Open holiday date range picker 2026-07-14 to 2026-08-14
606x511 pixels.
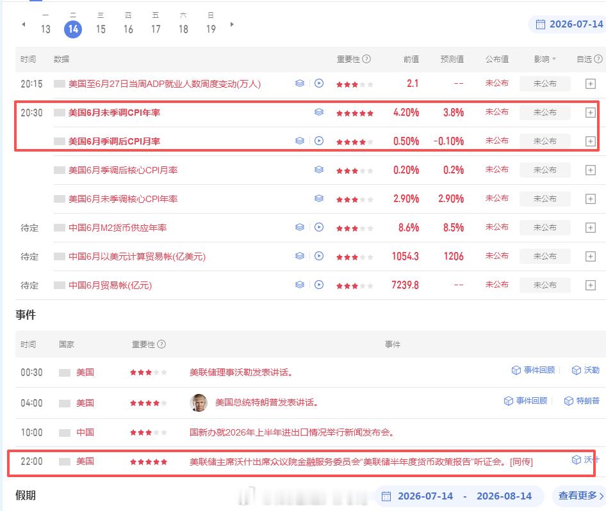pyautogui.click(x=459, y=496)
